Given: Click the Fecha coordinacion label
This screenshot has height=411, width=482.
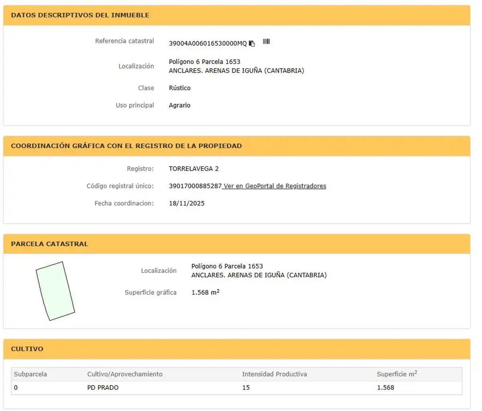Looking at the screenshot, I should (x=124, y=203).
